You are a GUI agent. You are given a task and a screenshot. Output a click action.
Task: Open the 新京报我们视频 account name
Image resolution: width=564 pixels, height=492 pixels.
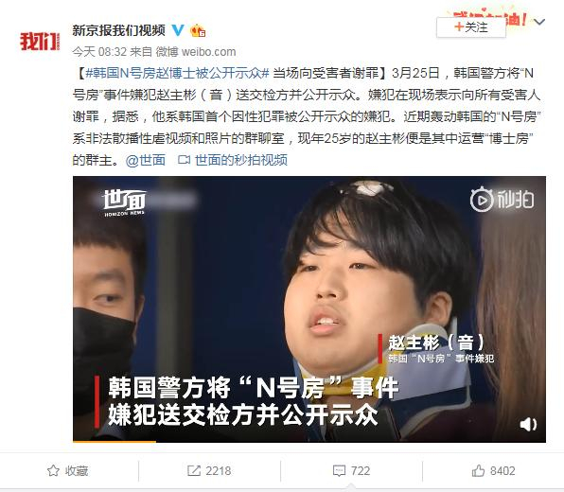(x=118, y=30)
